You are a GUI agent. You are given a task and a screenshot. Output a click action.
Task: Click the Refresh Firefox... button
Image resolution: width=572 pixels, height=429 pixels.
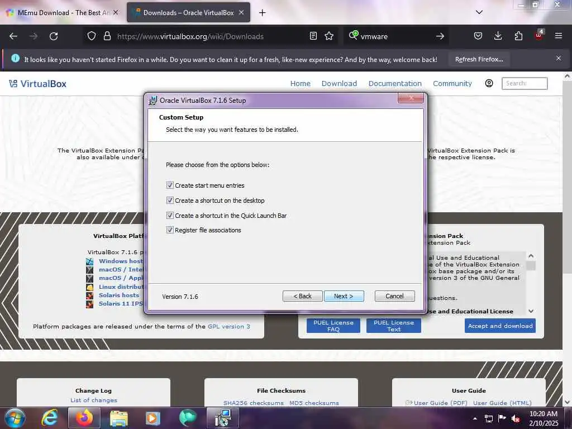click(x=479, y=59)
